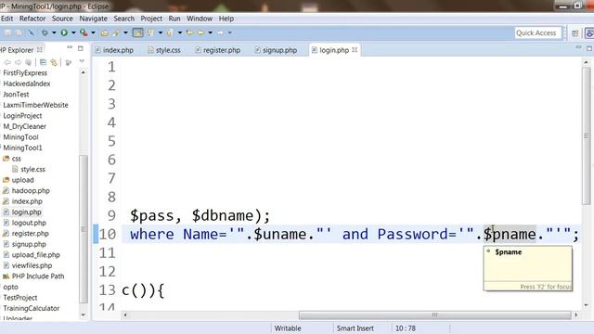Select upload_file.php in Explorer
Image resolution: width=594 pixels, height=334 pixels.
pyautogui.click(x=32, y=255)
